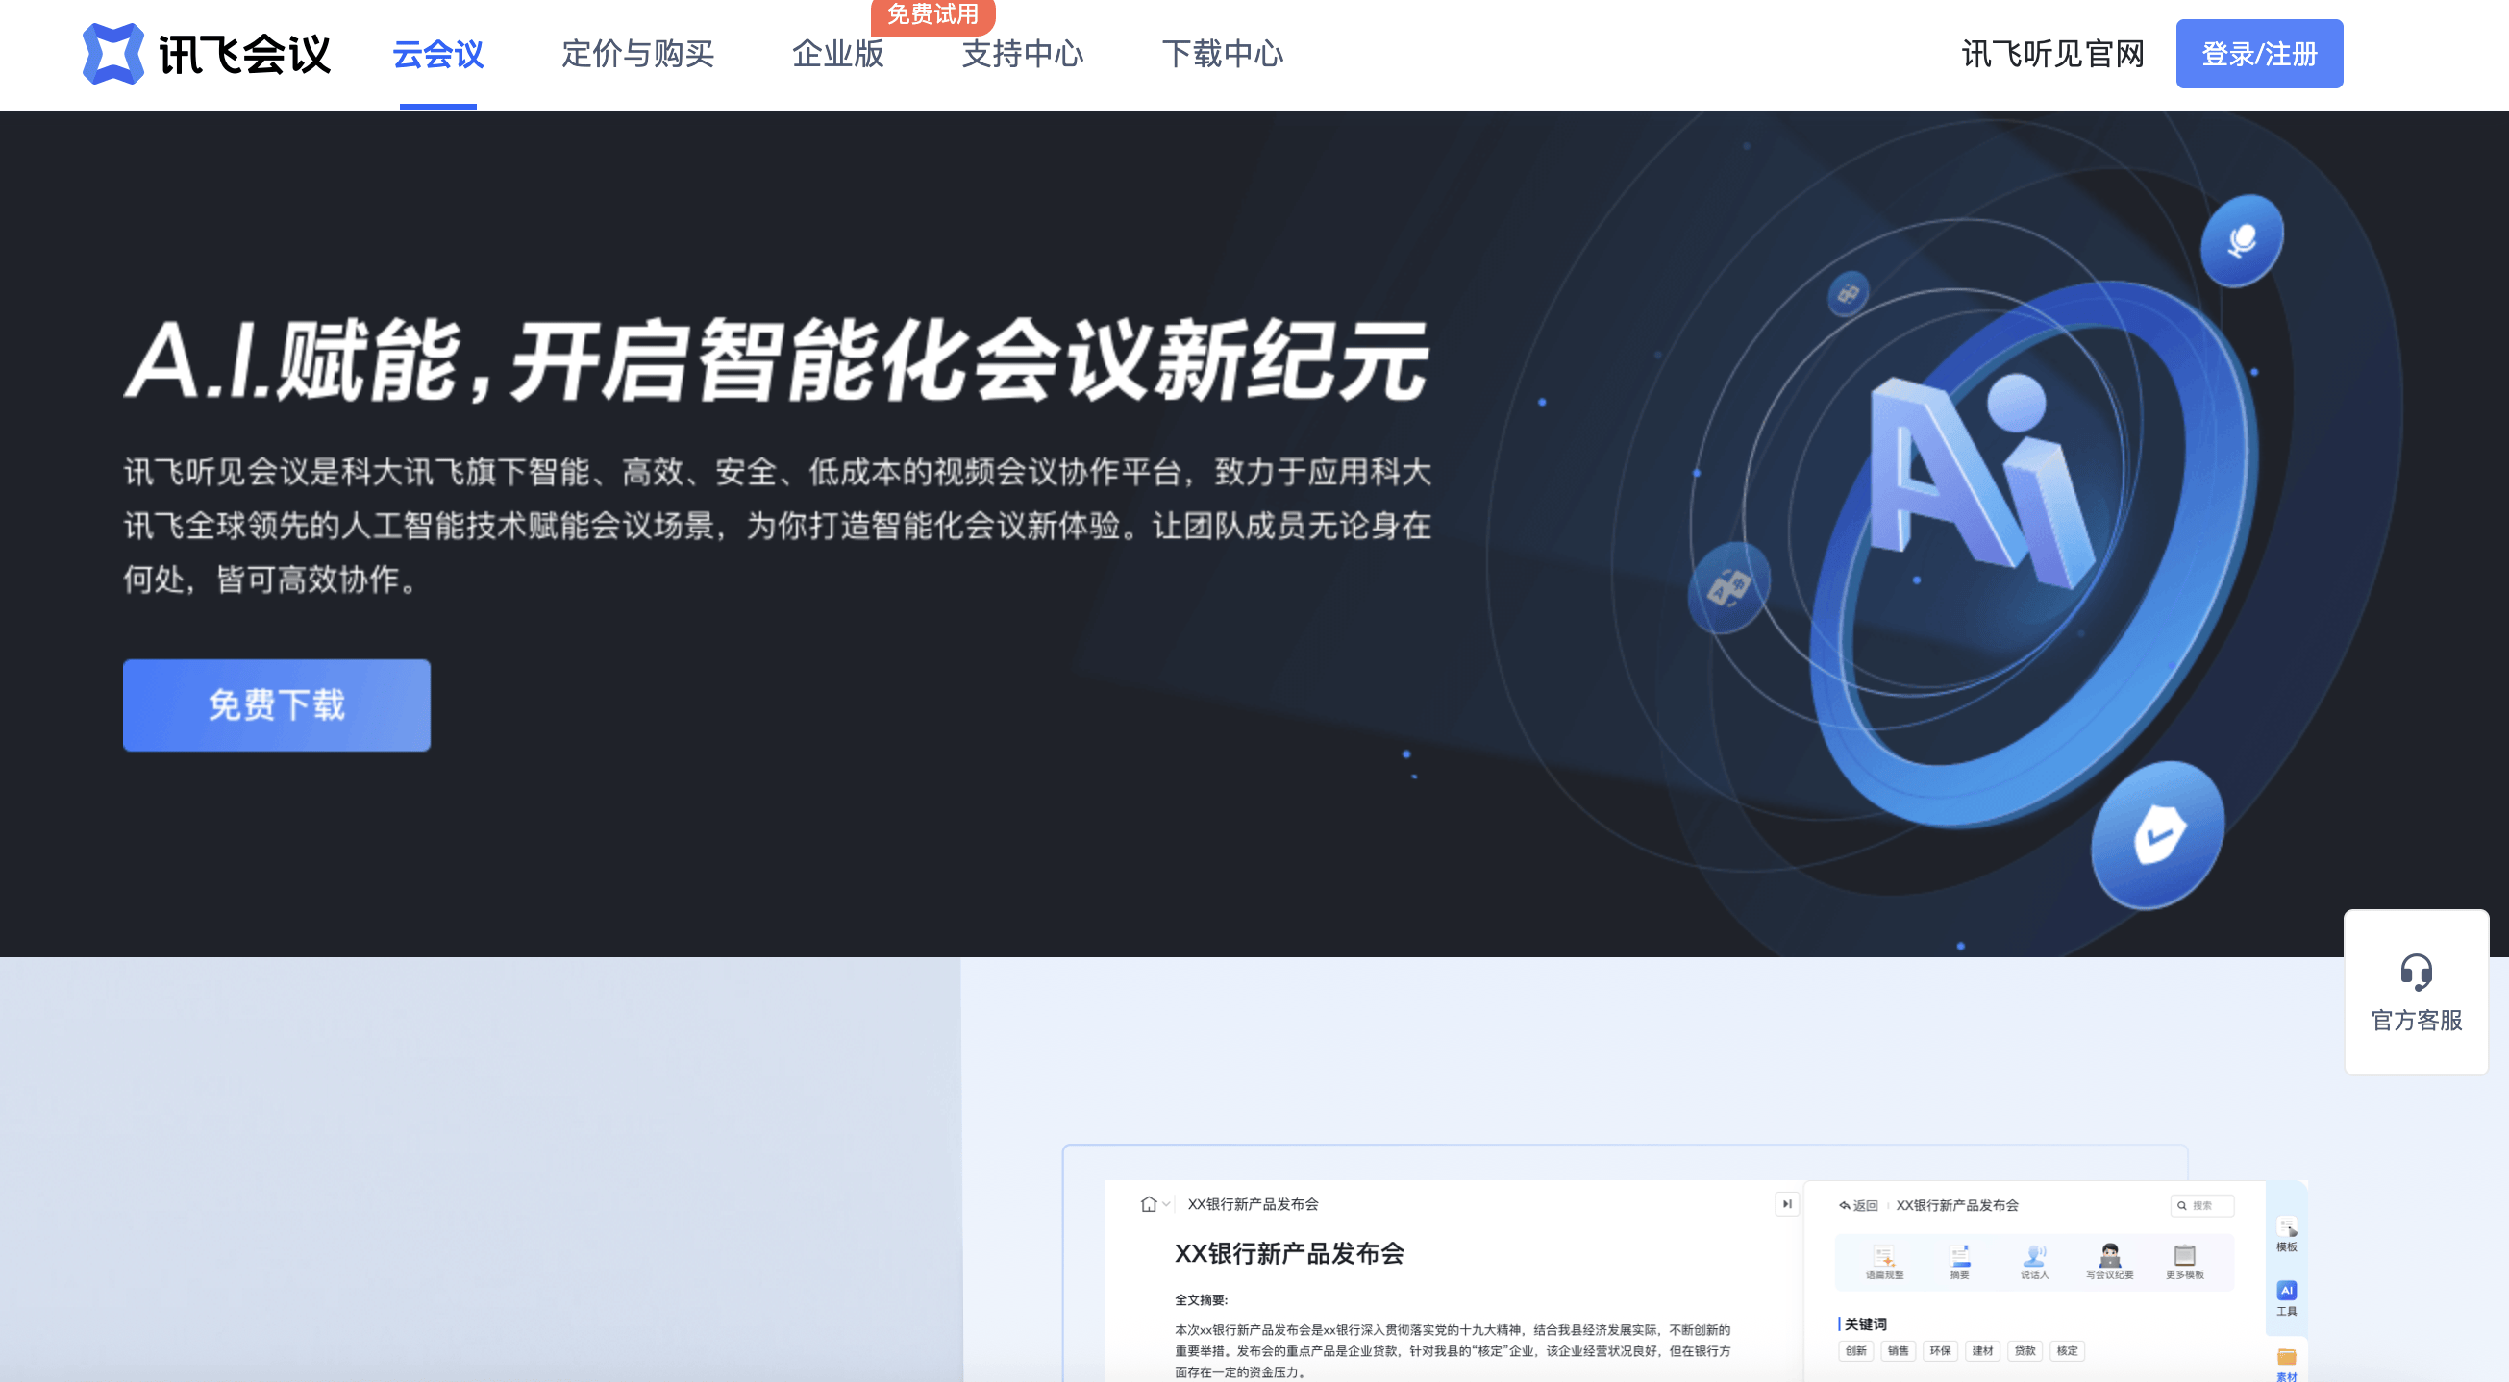Viewport: 2509px width, 1382px height.
Task: Click the 讯飞会议 logo icon
Action: [x=113, y=54]
